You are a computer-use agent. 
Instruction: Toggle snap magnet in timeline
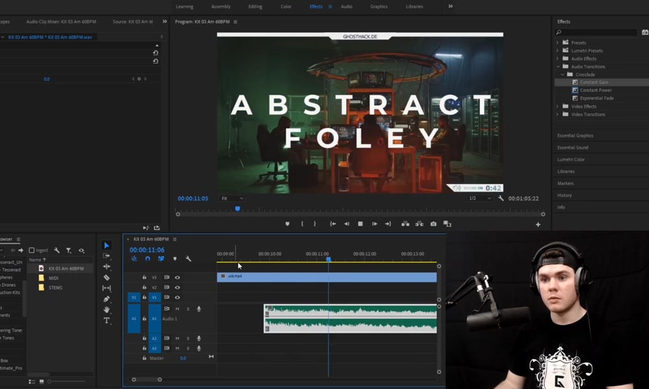point(147,259)
